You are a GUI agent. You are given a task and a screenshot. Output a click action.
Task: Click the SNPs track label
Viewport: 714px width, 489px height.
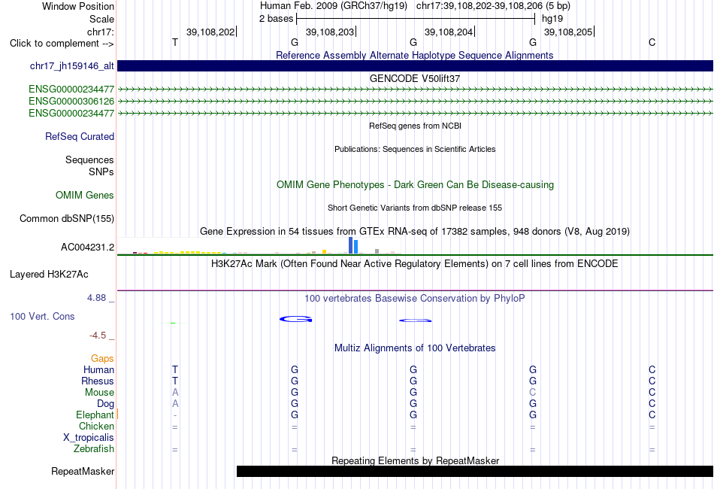[101, 172]
